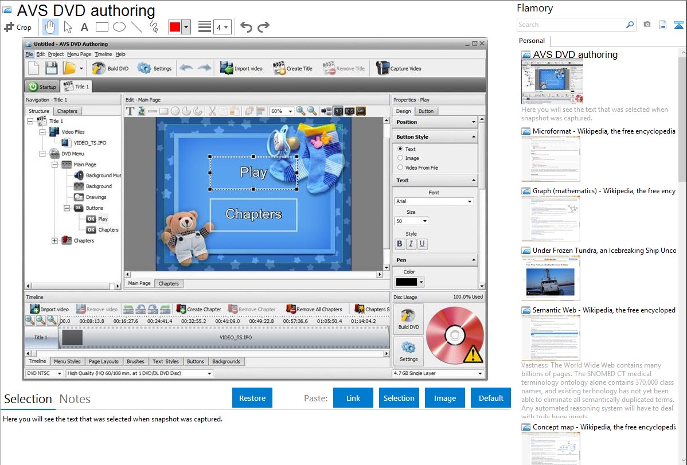
Task: Toggle the 16:9 aspect ratio button
Action: (x=349, y=111)
